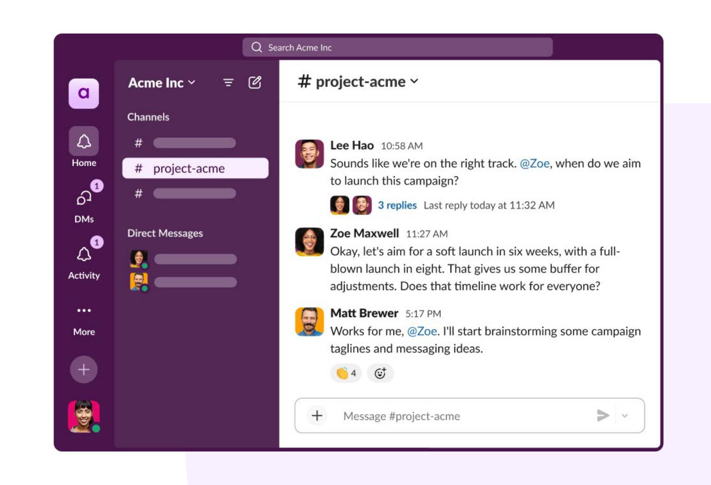Expand send options next to send button

(625, 416)
